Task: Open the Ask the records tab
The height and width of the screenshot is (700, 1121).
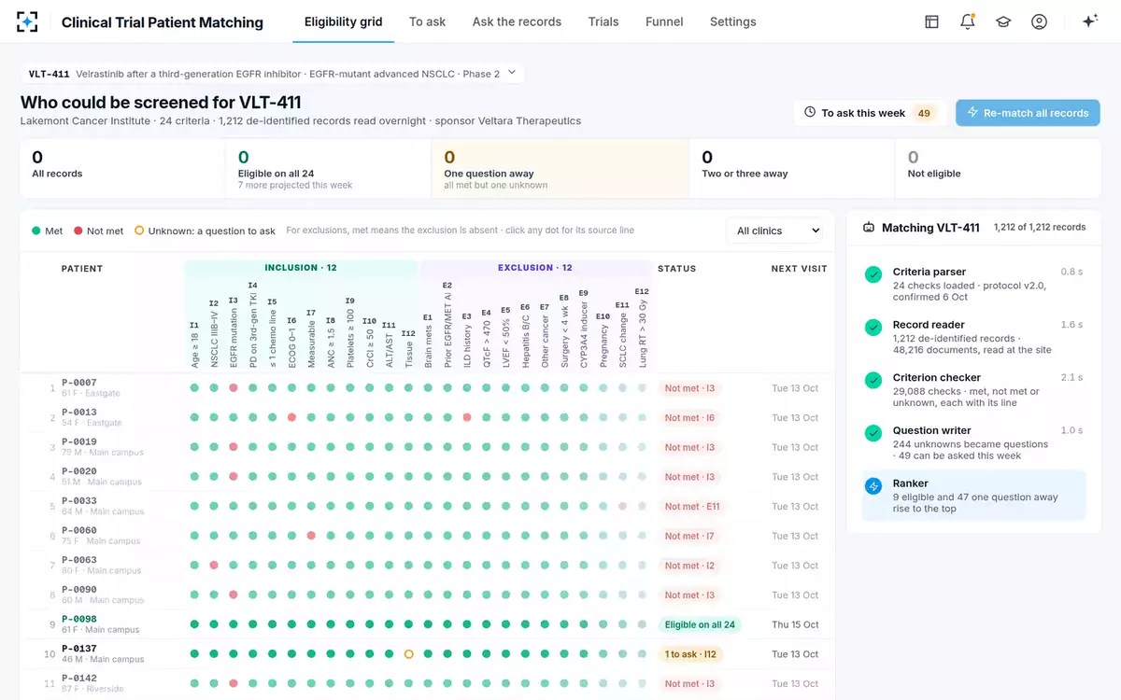Action: tap(517, 21)
